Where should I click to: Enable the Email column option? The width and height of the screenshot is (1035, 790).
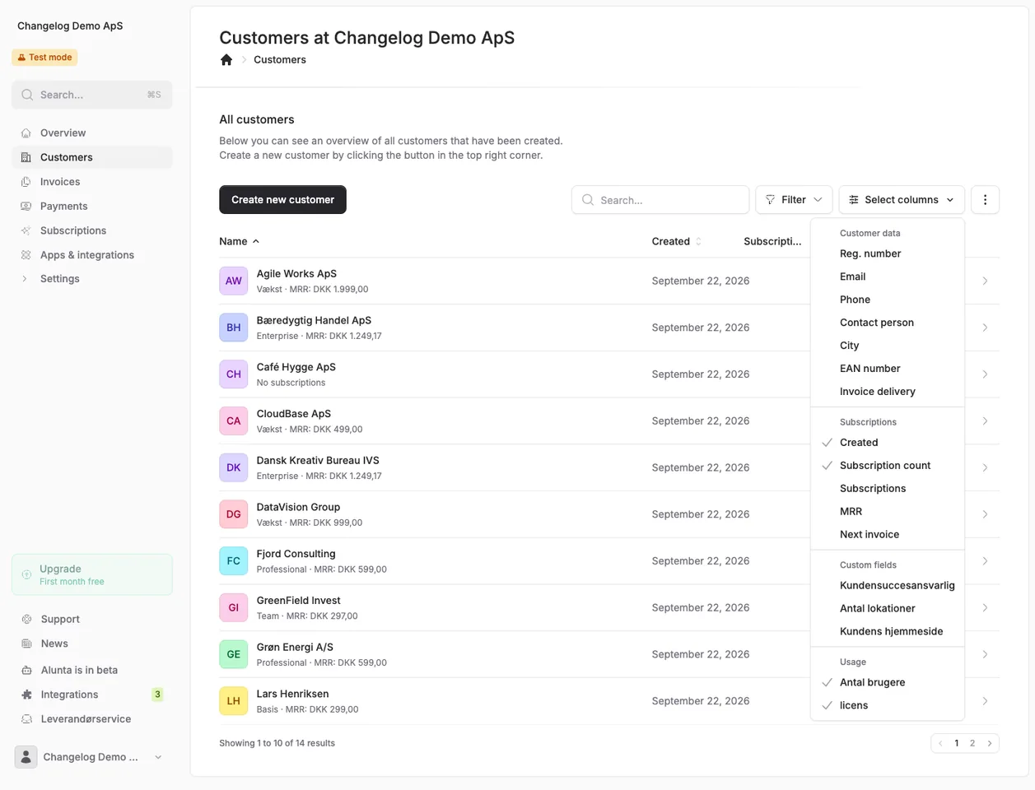887,276
